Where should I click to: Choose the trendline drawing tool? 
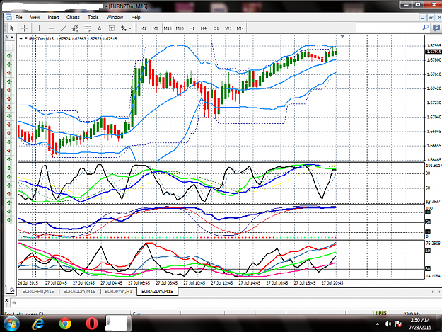[x=64, y=28]
